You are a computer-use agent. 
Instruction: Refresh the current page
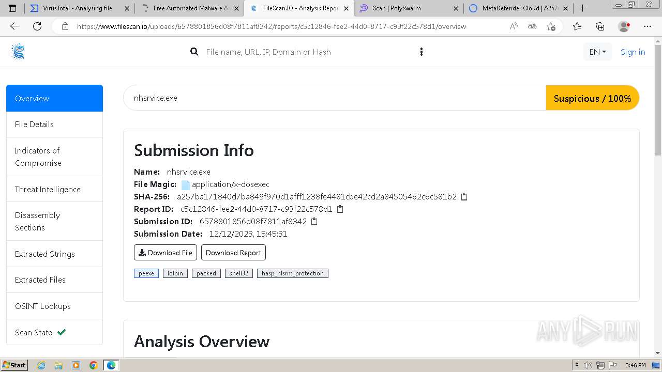tap(37, 26)
